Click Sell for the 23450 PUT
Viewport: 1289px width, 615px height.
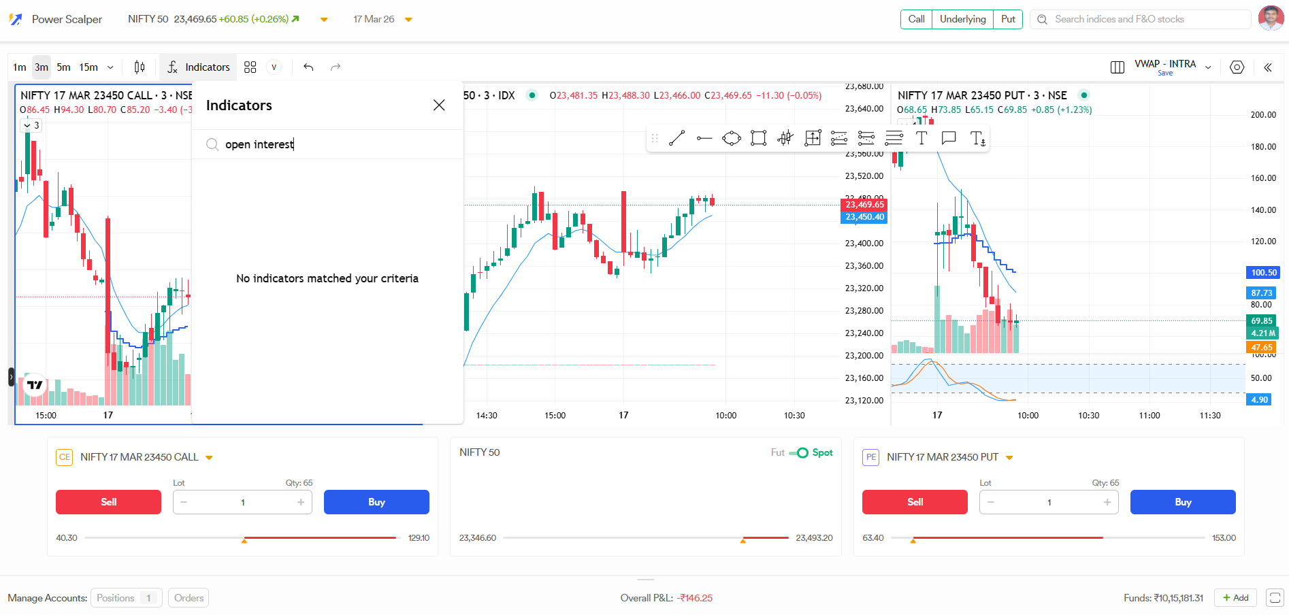coord(914,502)
